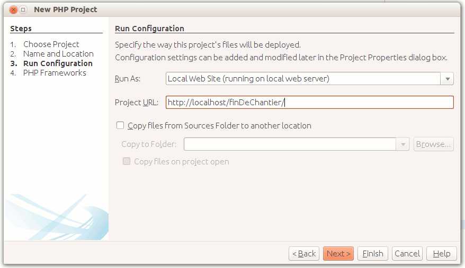Open the Run As dropdown arrow
The image size is (465, 268).
448,79
